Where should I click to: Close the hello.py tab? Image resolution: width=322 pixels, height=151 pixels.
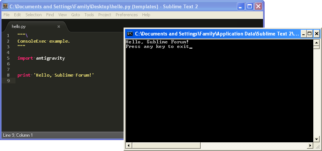pyautogui.click(x=59, y=26)
